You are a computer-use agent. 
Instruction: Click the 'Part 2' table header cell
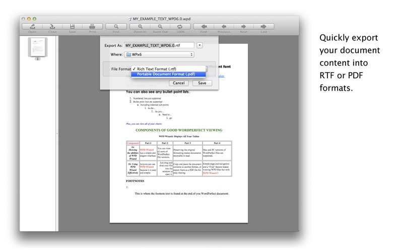[x=165, y=143]
